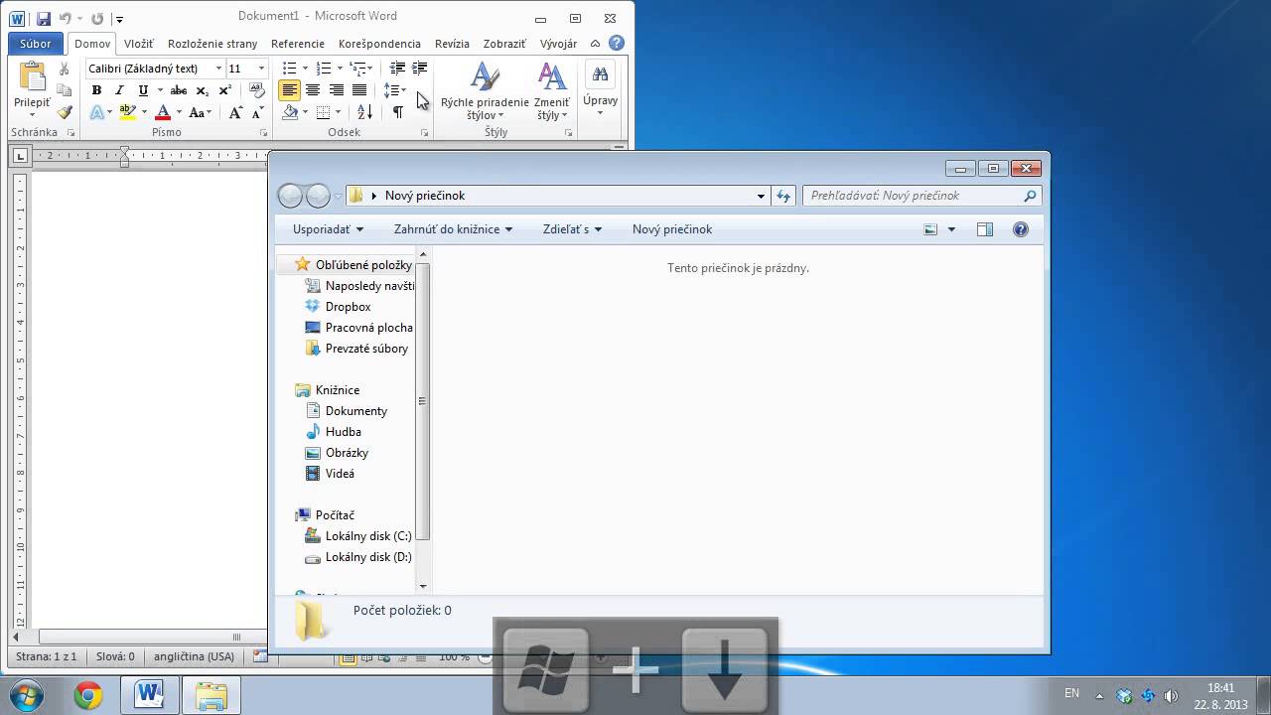Increase the paragraph indent

(420, 68)
